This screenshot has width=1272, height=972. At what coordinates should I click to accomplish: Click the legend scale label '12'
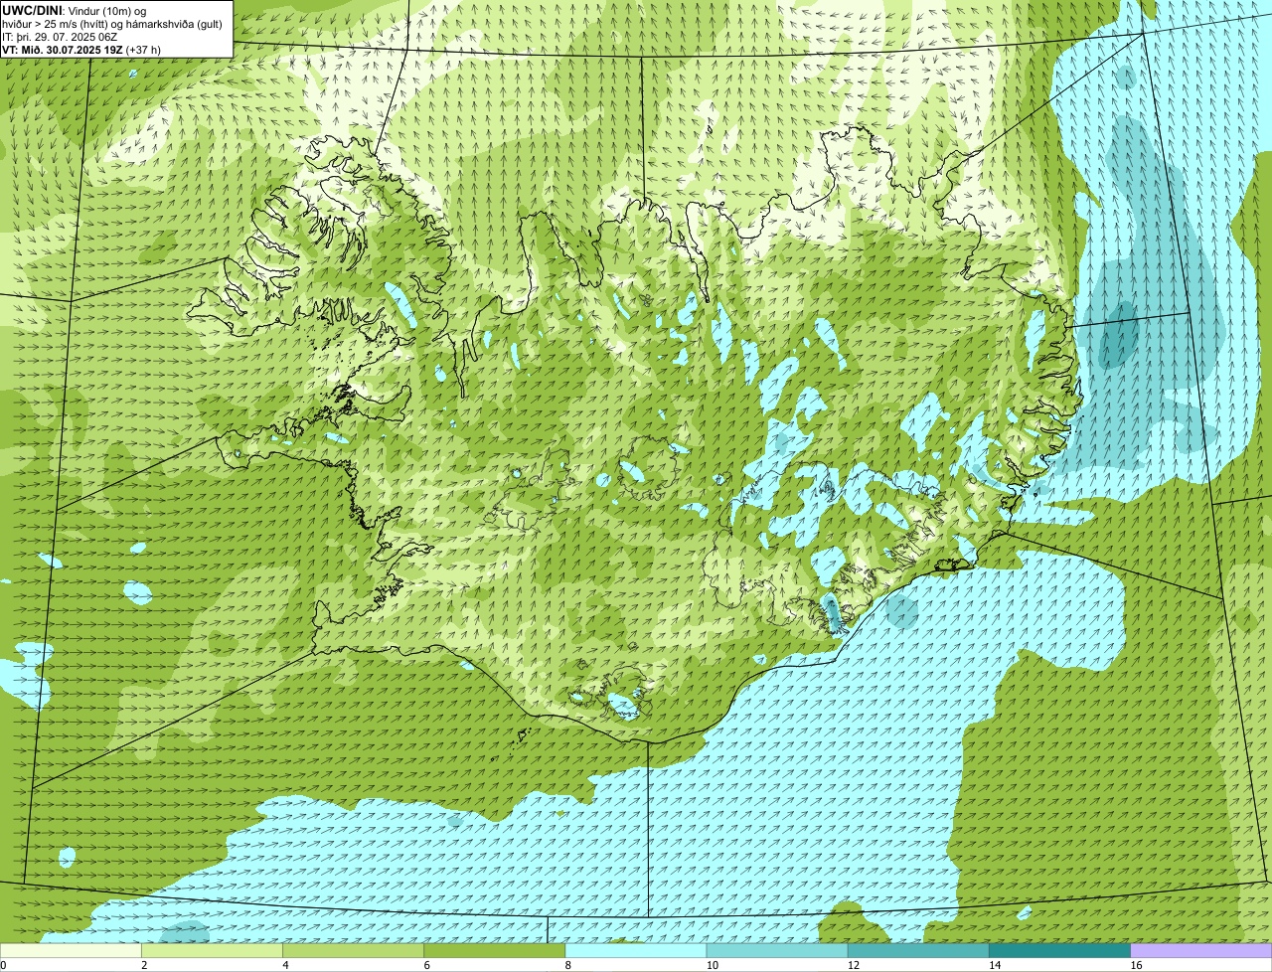(x=854, y=965)
